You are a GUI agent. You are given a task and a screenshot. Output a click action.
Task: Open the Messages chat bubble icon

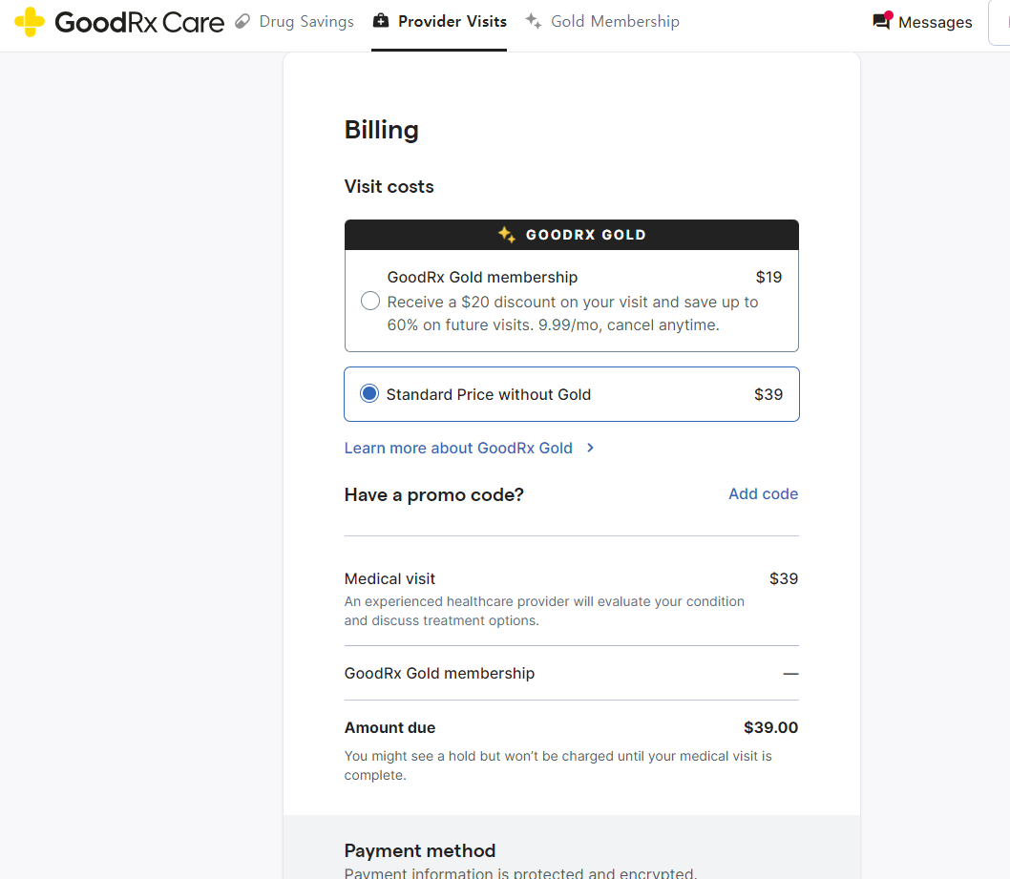tap(880, 22)
